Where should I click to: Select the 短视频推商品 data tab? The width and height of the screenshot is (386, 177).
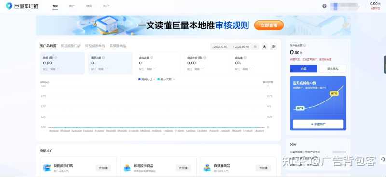click(95, 46)
